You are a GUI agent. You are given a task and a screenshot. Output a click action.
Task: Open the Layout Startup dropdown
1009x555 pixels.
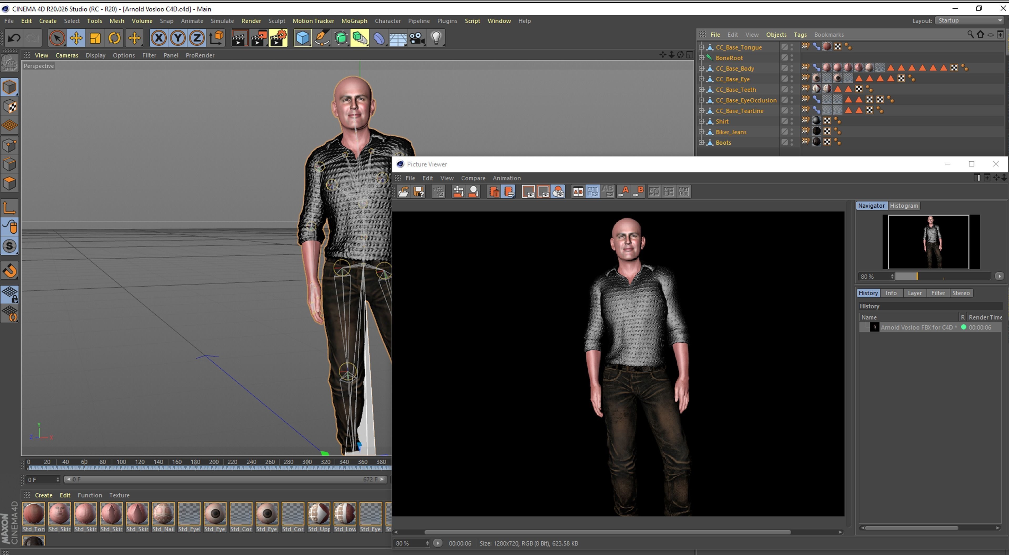tap(970, 21)
